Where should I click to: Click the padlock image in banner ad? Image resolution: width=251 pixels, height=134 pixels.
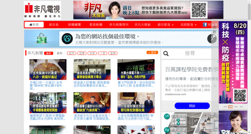(x=41, y=38)
